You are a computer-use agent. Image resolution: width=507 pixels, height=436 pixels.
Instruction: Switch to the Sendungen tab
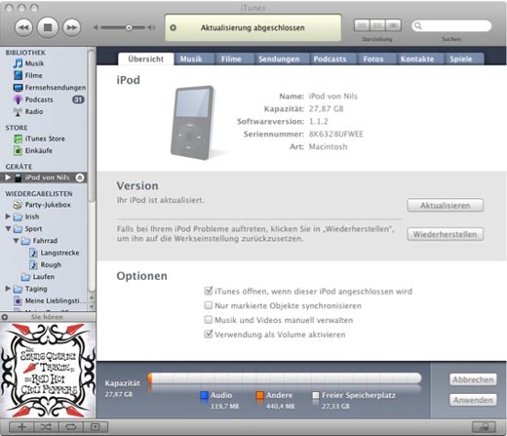[279, 59]
